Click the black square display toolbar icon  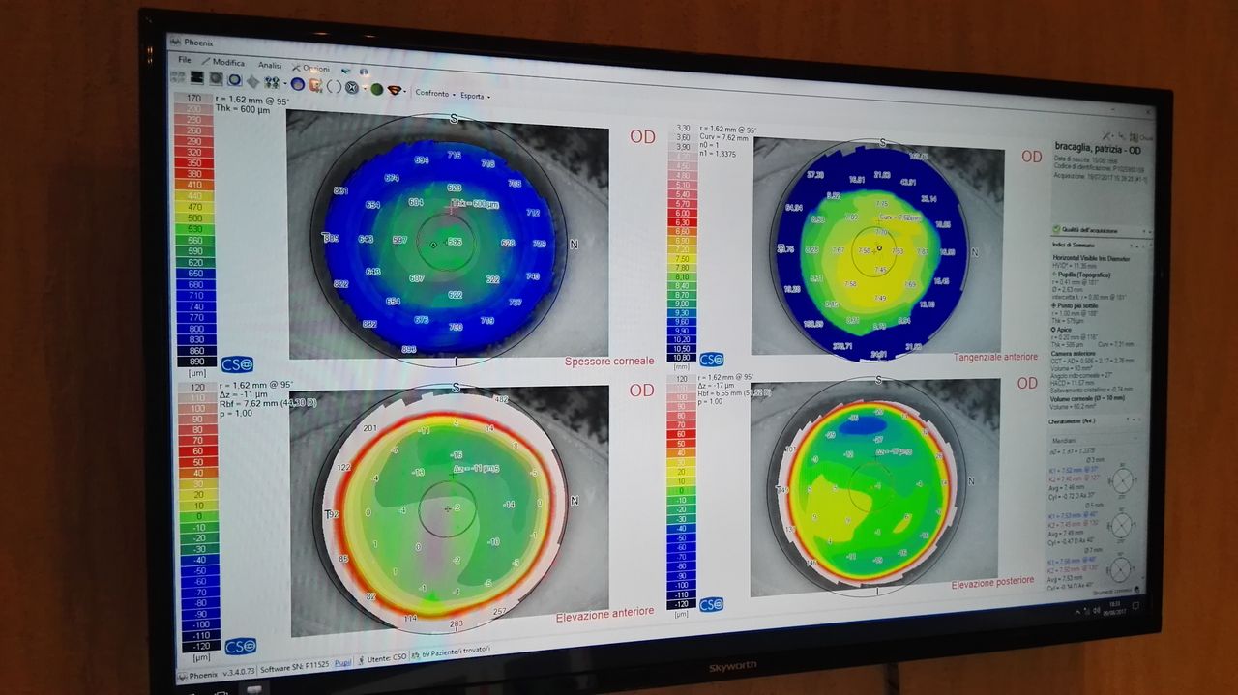pyautogui.click(x=196, y=77)
